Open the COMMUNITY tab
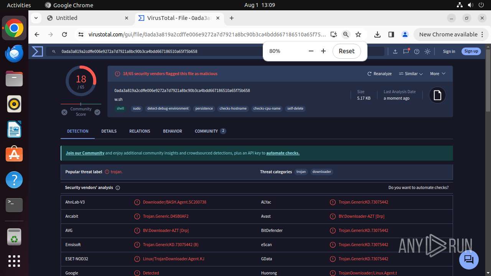The height and width of the screenshot is (276, 491). point(210,131)
